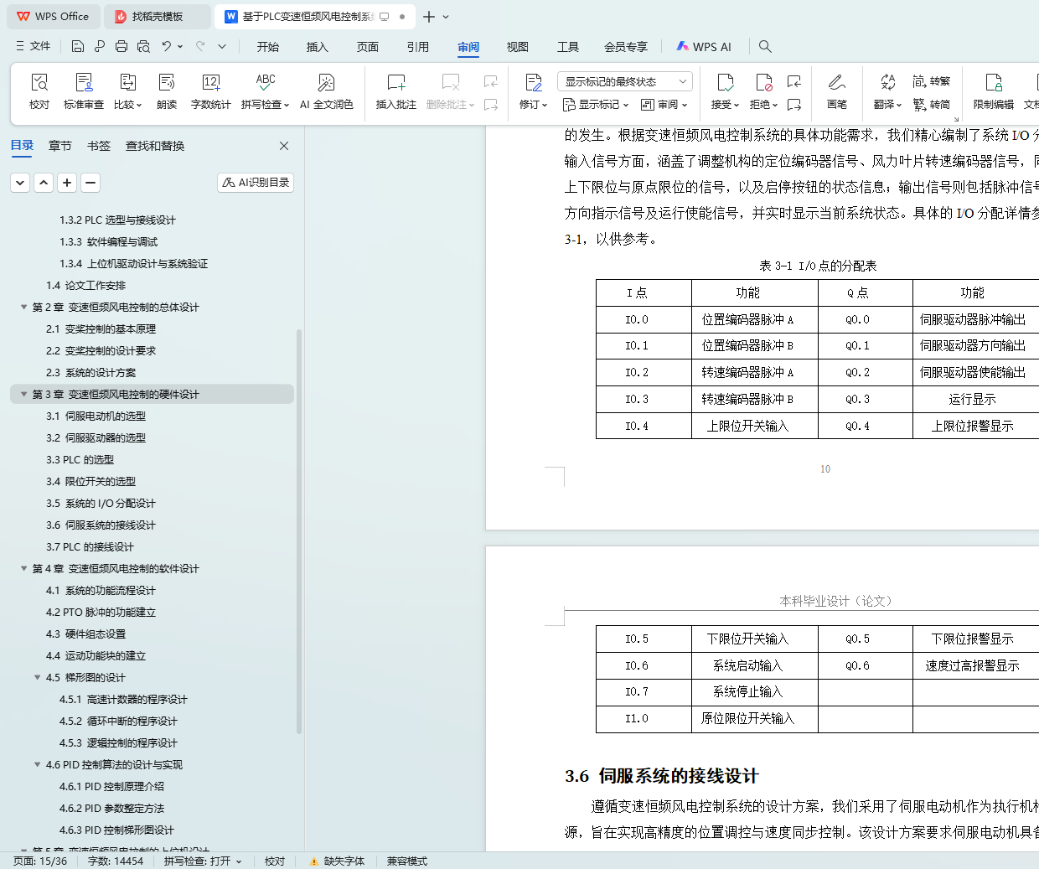
Task: Open the new tab dropdown arrow beside plus
Action: pyautogui.click(x=446, y=17)
